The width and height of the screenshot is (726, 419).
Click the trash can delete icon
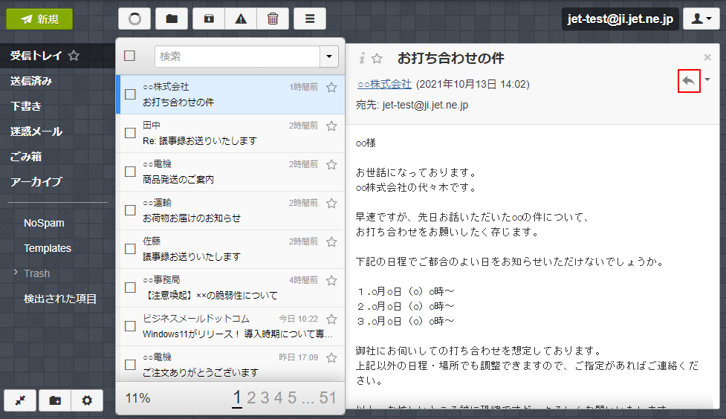273,19
